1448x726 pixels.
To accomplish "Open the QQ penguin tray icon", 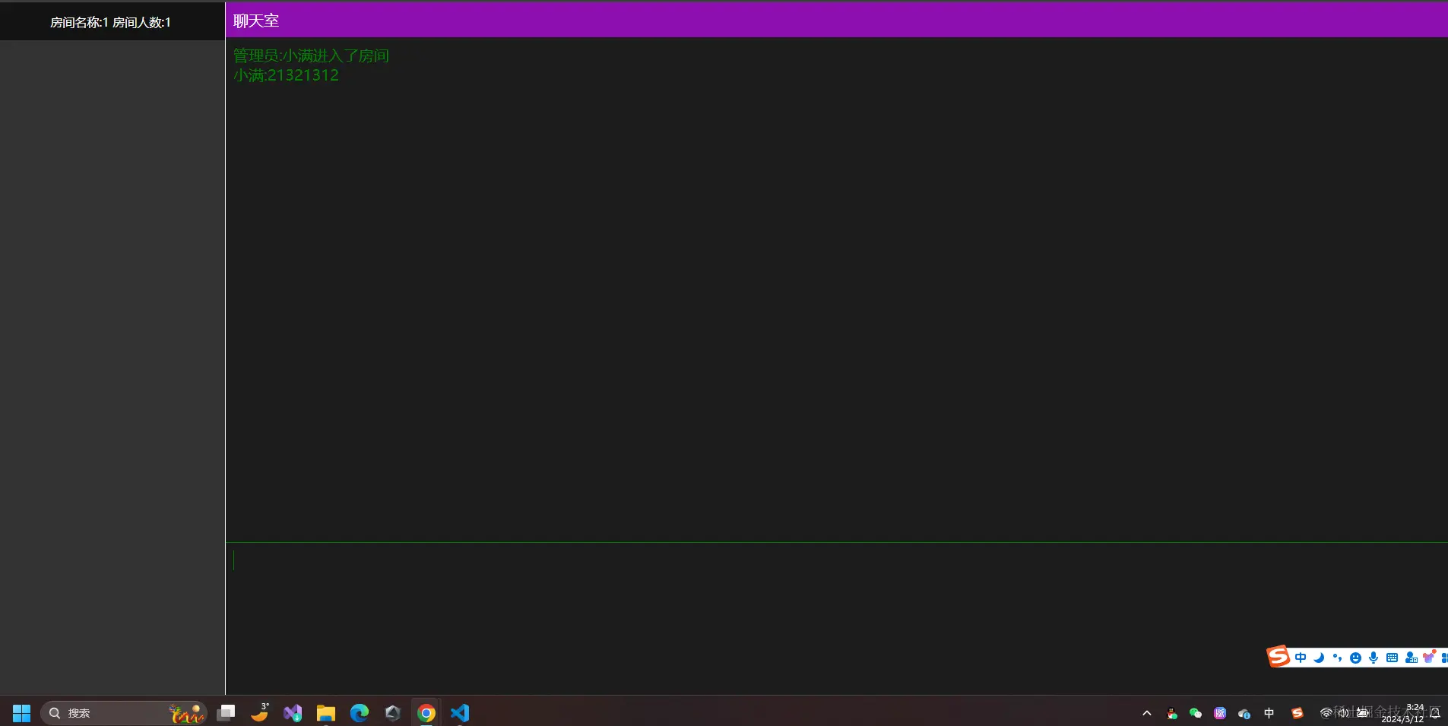I will coord(1172,713).
